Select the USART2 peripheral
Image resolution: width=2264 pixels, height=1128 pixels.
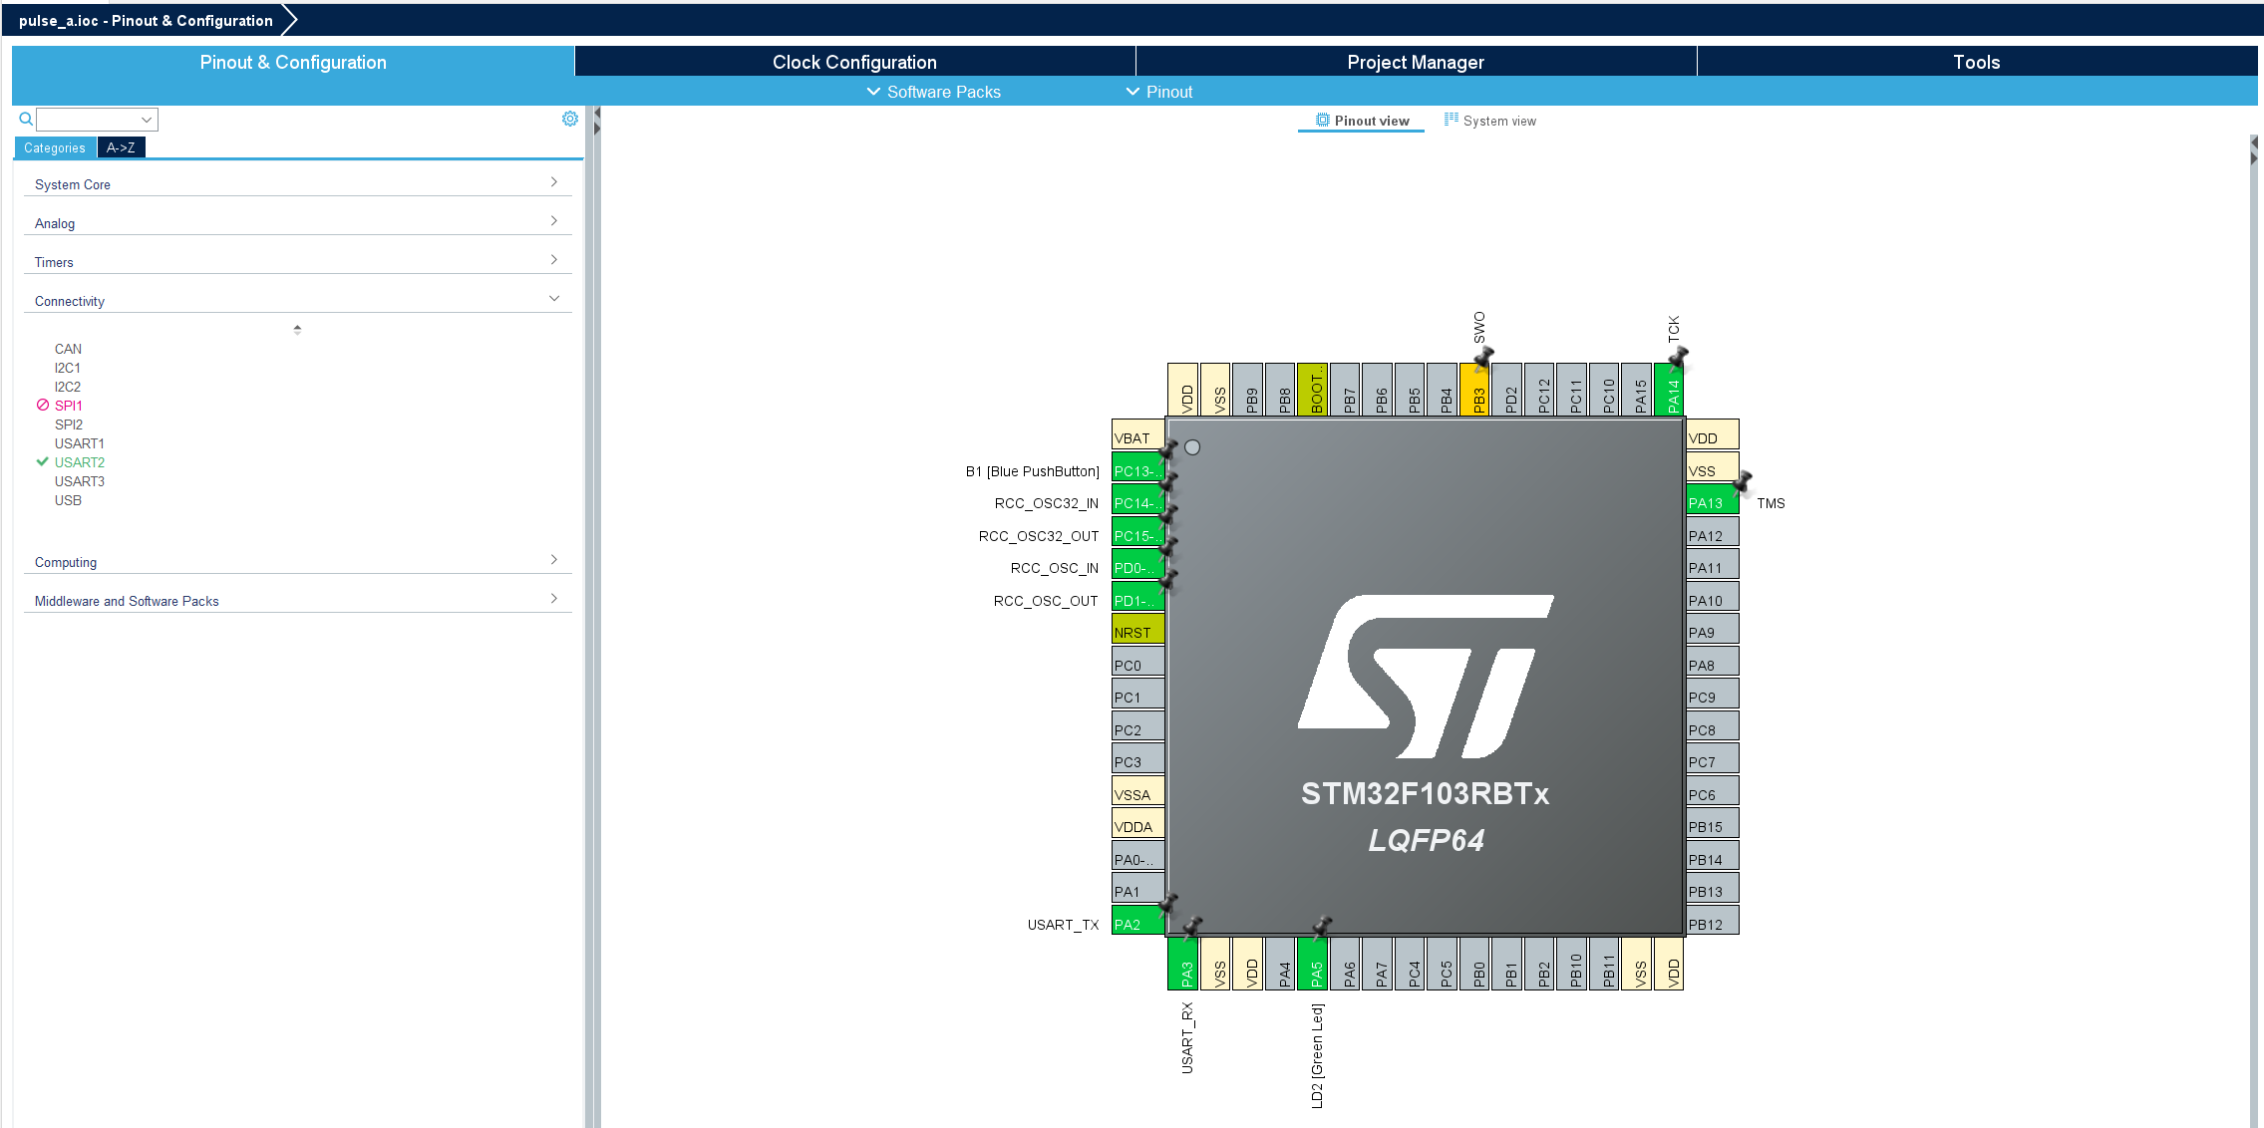80,462
